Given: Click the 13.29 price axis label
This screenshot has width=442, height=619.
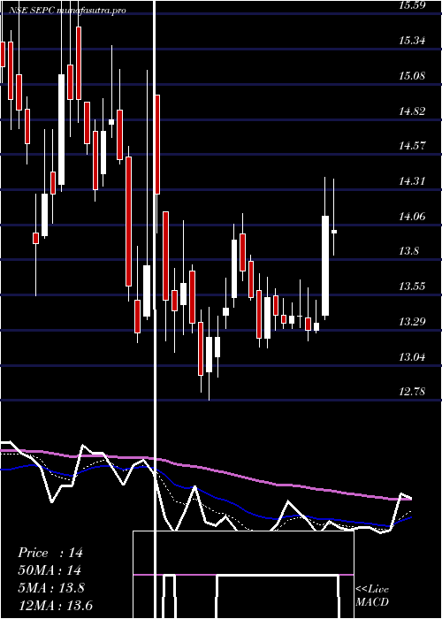Looking at the screenshot, I should point(413,322).
